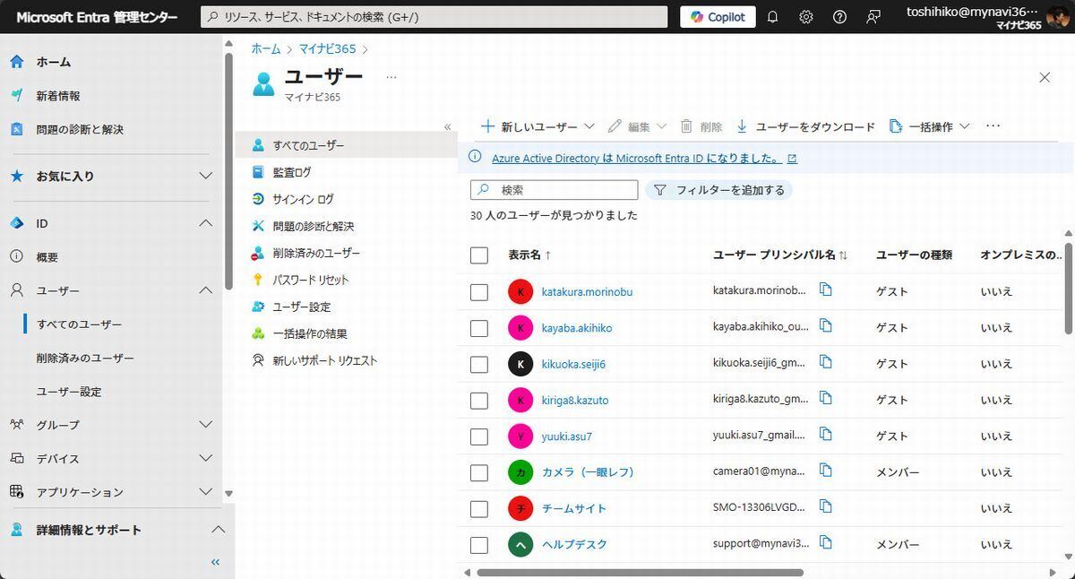Check the kikuoka.seiji6 row checkbox
This screenshot has height=579, width=1075.
coord(479,364)
